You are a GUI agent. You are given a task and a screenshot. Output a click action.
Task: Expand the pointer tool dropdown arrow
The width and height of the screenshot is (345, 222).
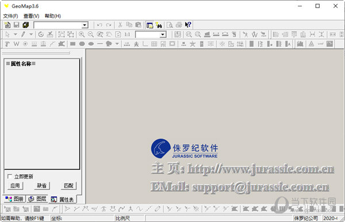(15, 35)
